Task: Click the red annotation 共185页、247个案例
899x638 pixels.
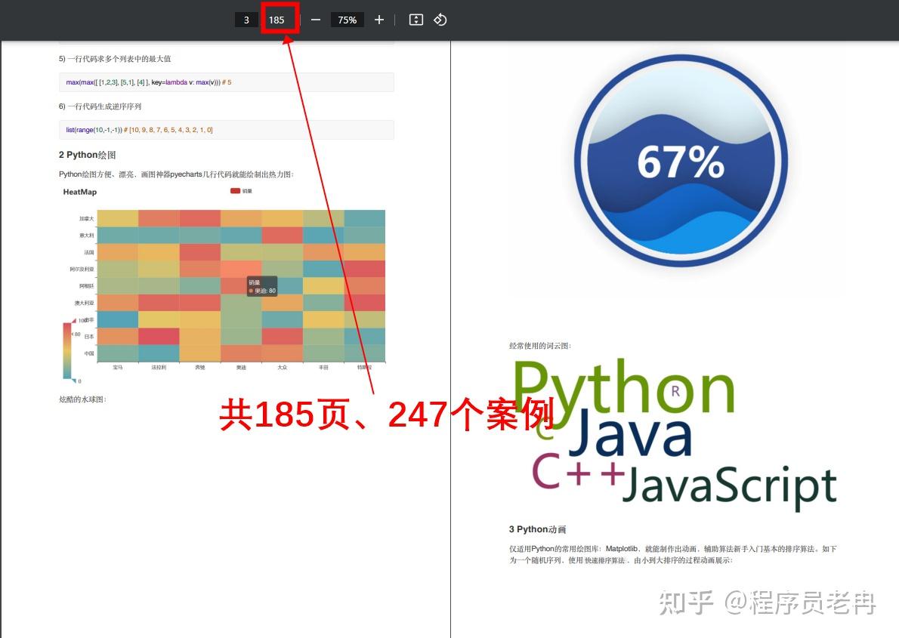Action: (x=388, y=415)
